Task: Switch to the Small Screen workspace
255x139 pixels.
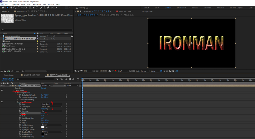Action: click(182, 8)
